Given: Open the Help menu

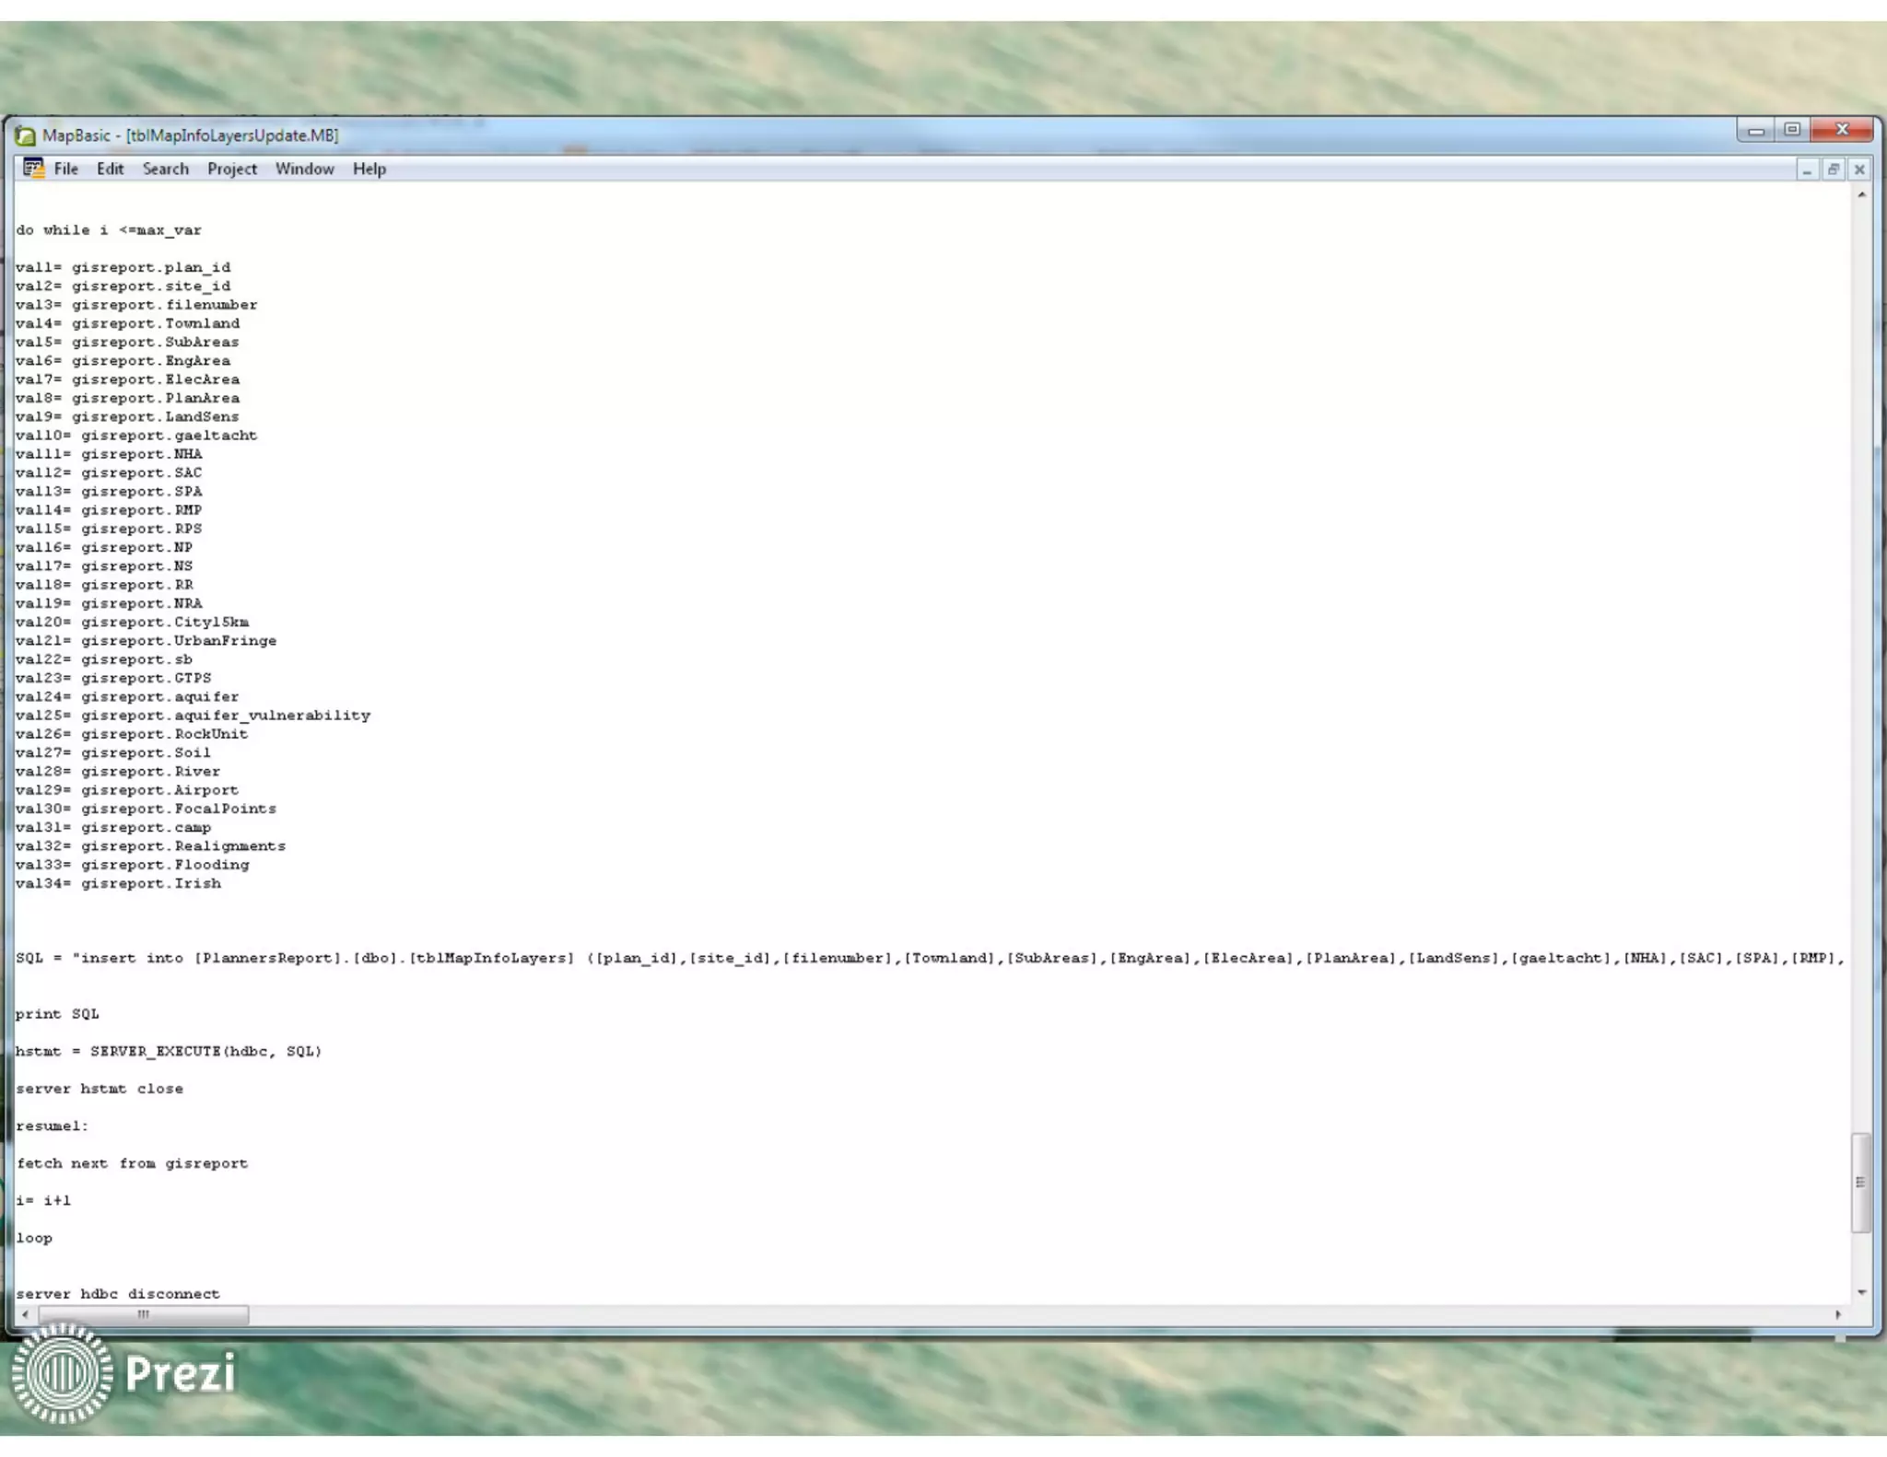Looking at the screenshot, I should tap(369, 169).
